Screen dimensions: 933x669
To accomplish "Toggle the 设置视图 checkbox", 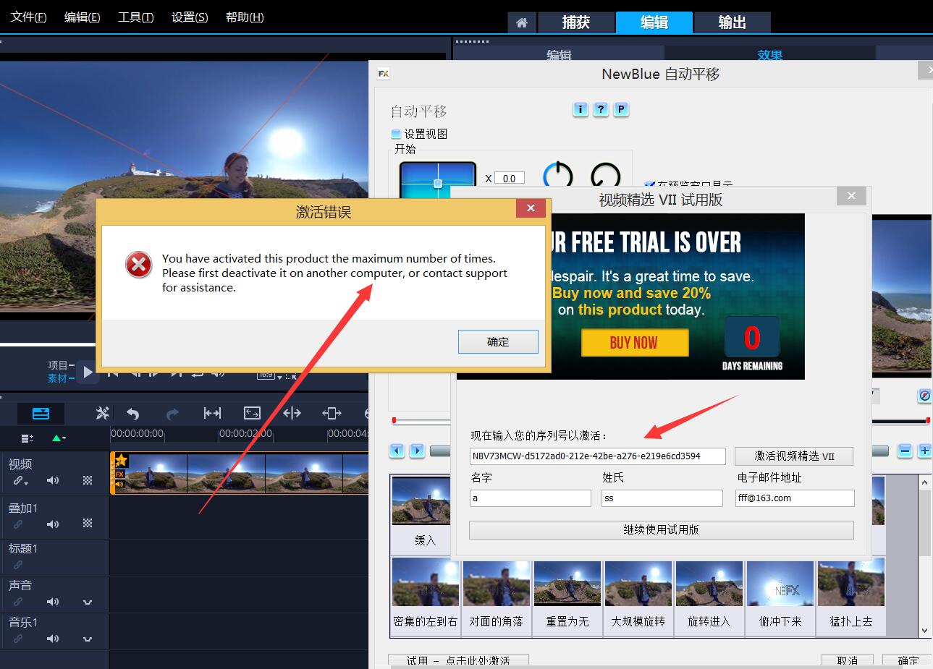I will tap(396, 134).
